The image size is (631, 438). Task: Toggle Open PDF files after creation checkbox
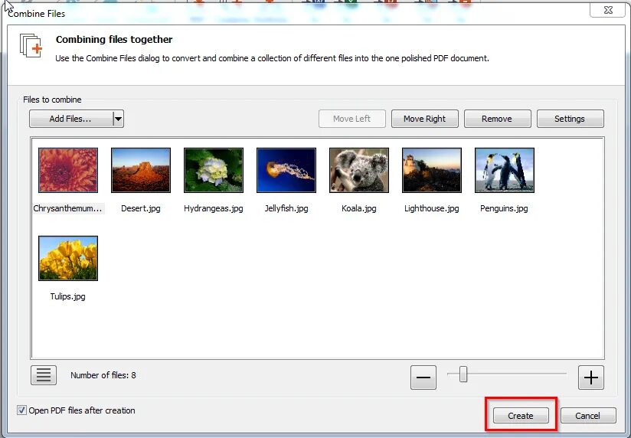point(21,410)
